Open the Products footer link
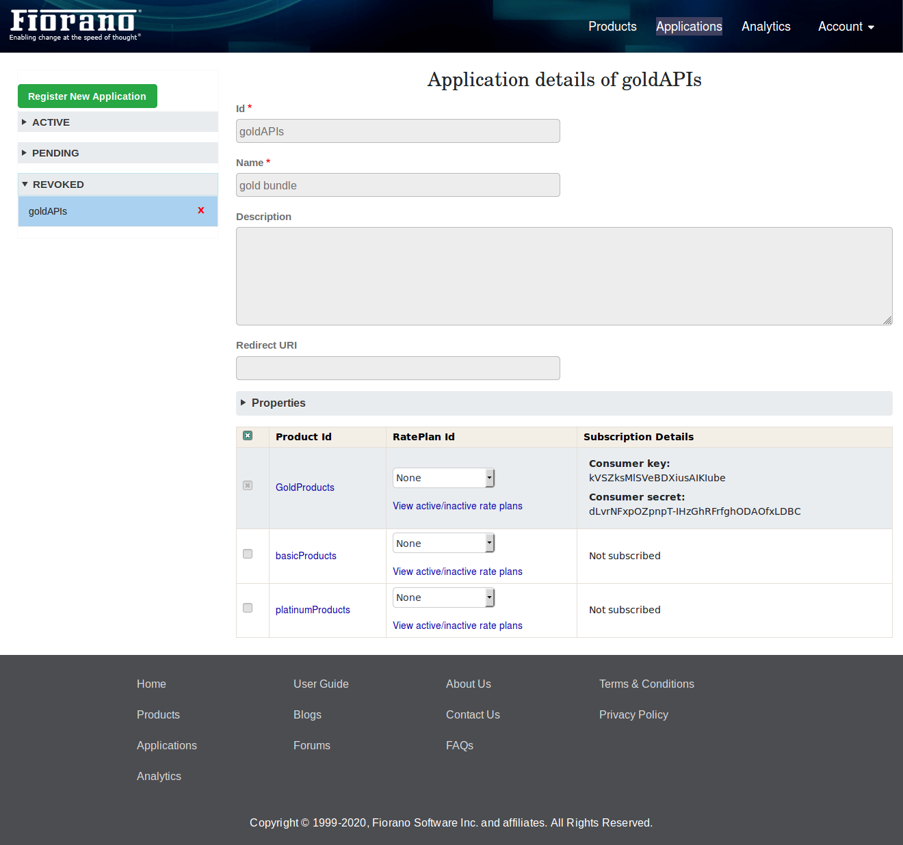The width and height of the screenshot is (903, 845). coord(158,714)
